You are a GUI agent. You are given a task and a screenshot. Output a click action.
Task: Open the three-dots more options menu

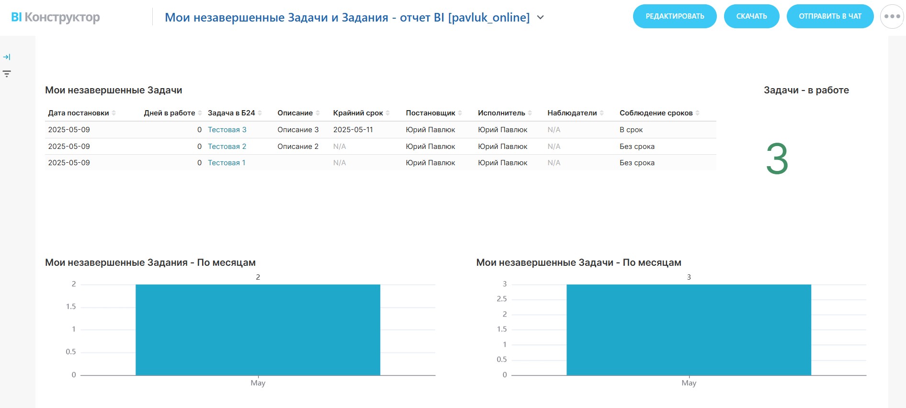click(x=892, y=16)
